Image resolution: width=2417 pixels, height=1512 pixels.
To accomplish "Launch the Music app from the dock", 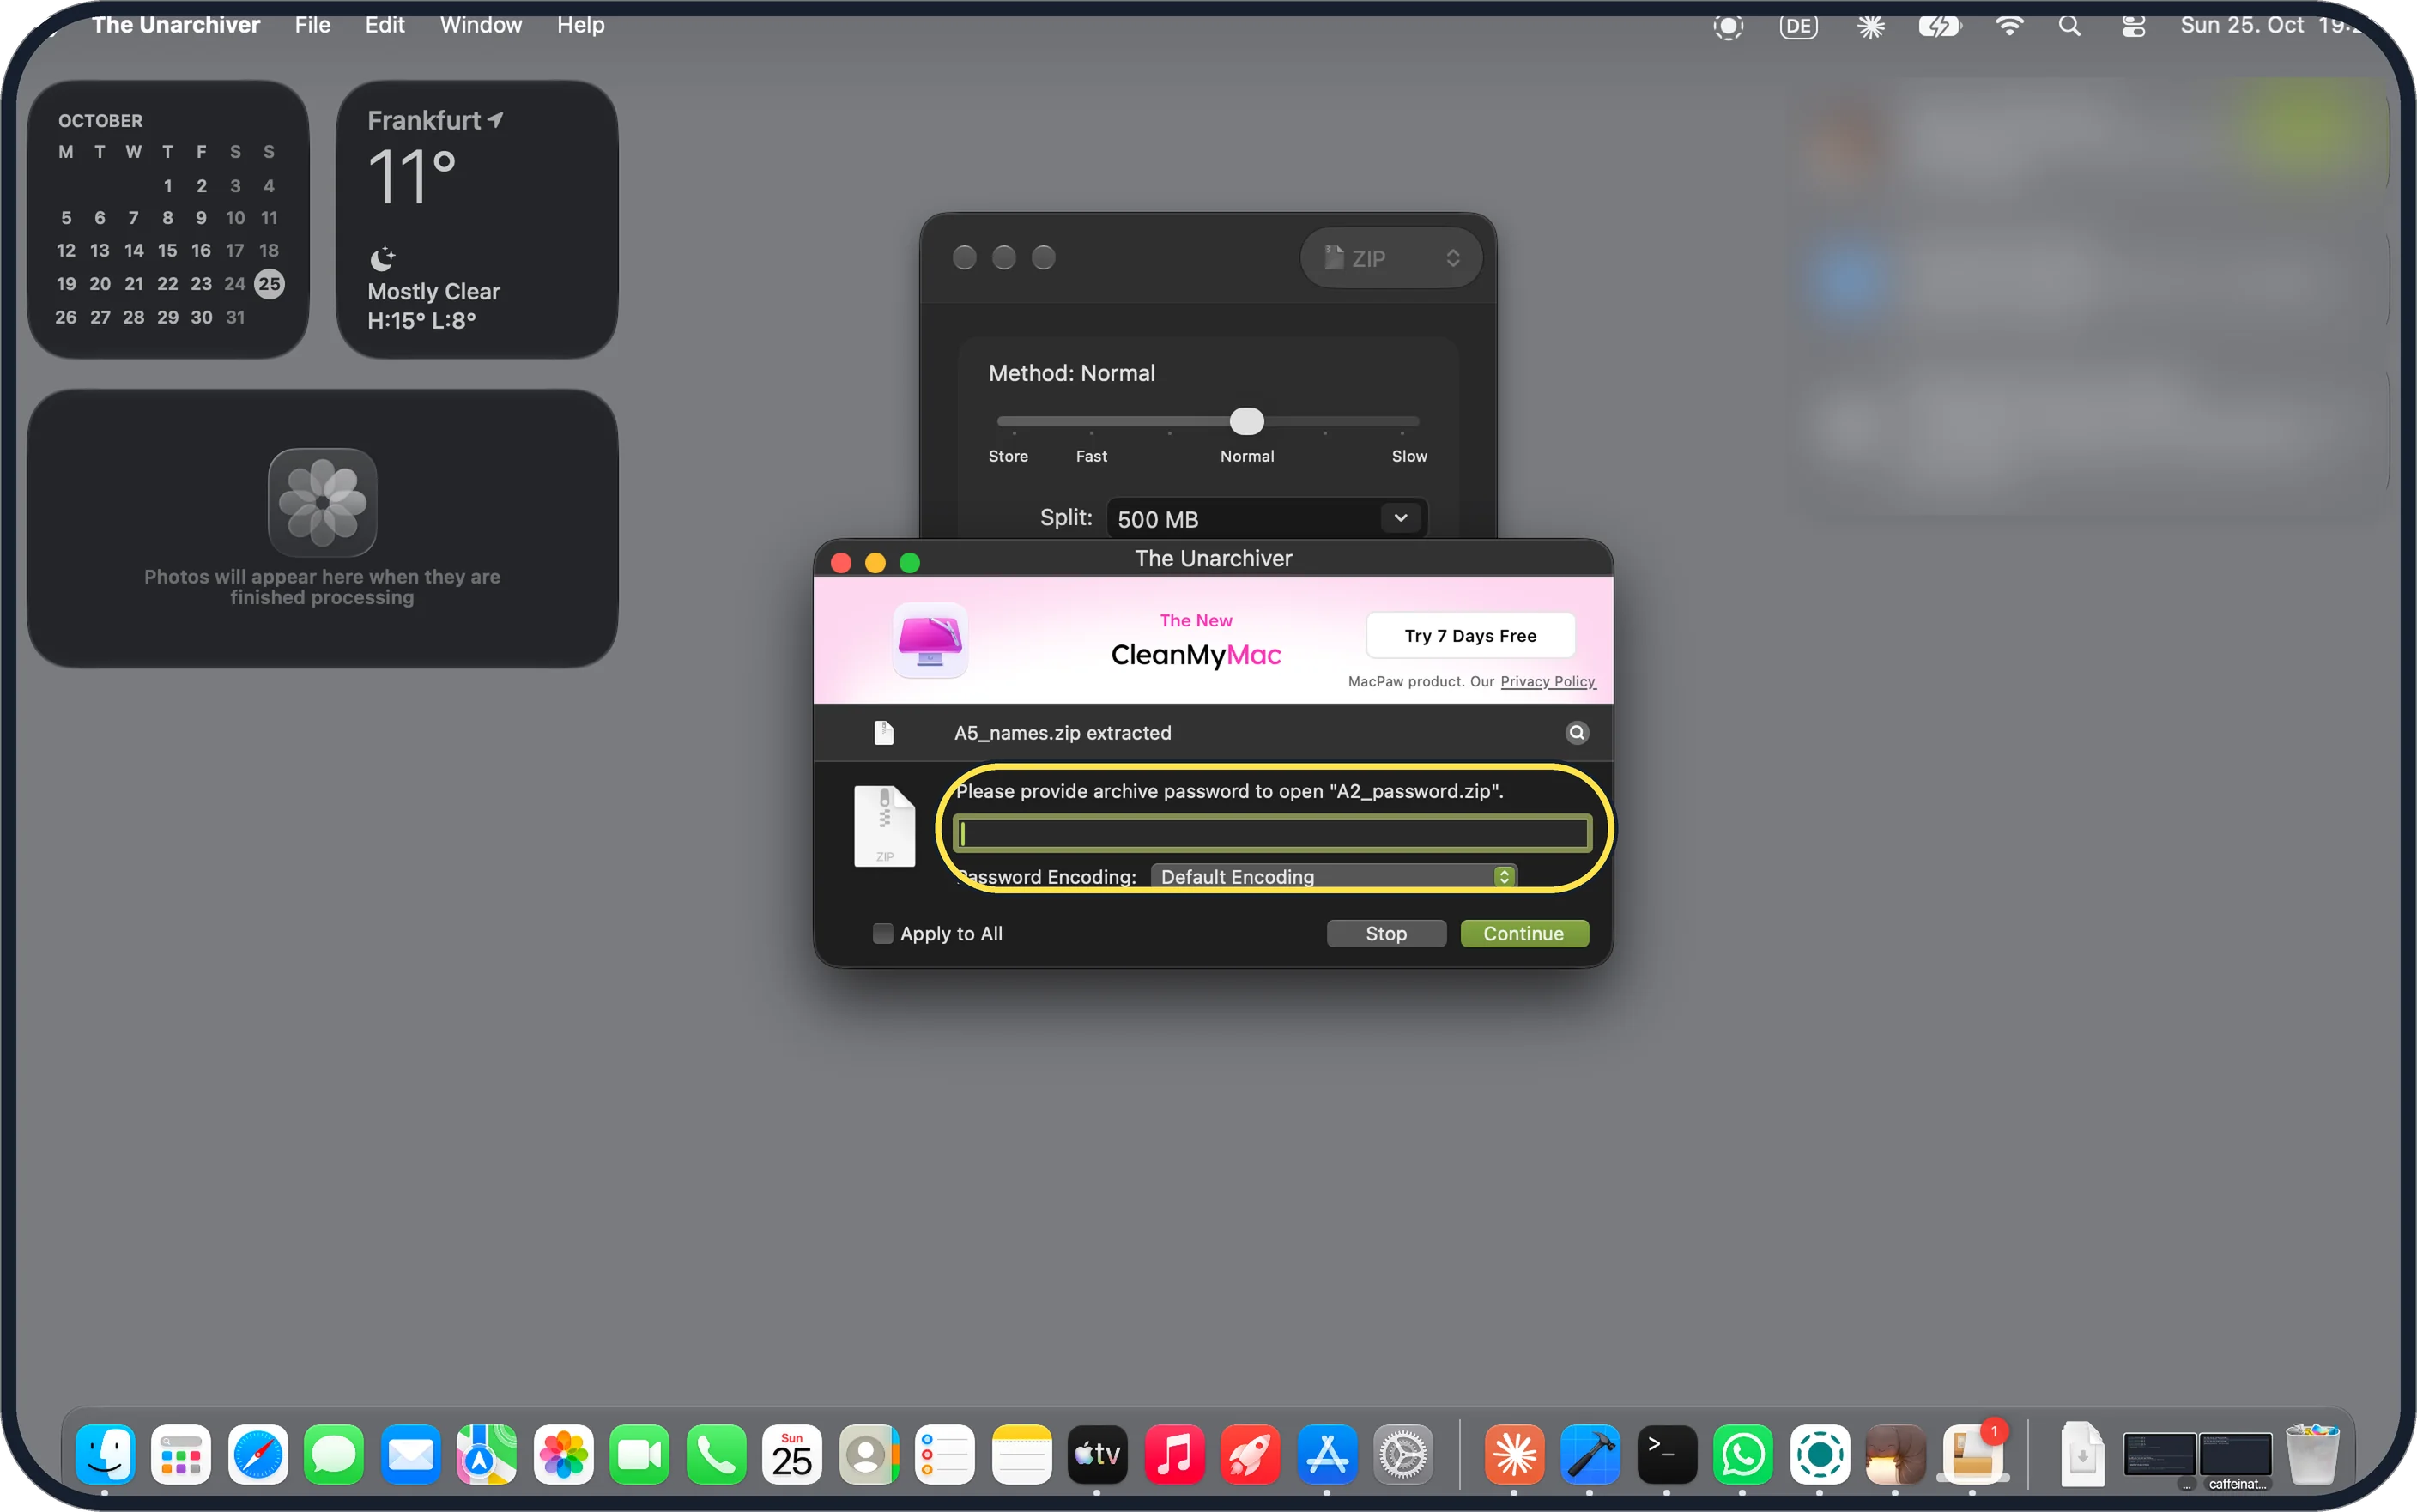I will click(1174, 1454).
